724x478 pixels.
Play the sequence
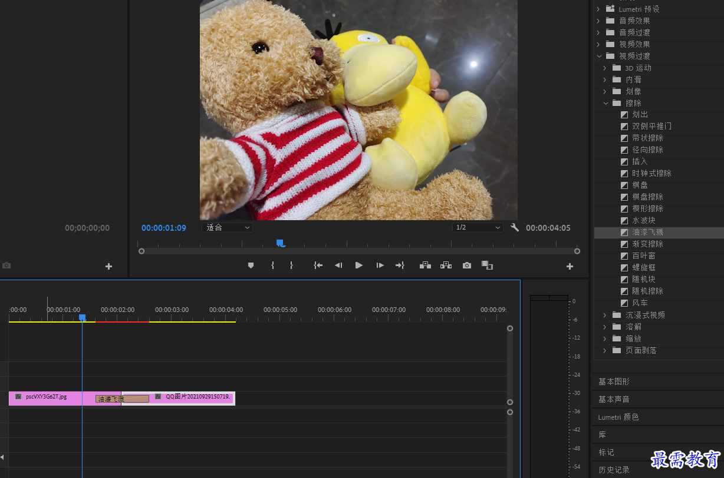[x=358, y=265]
